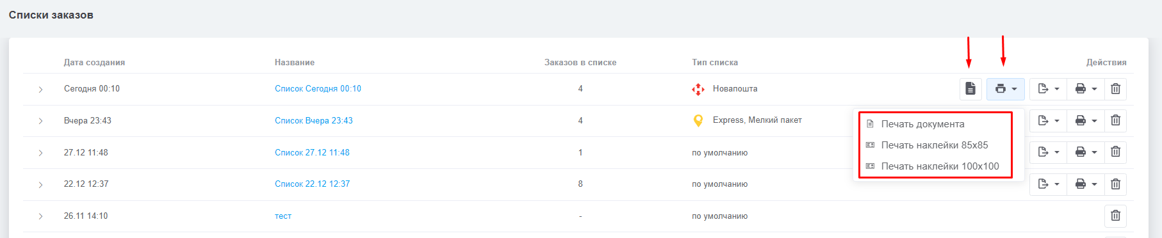
Task: Click printer icon in 22.12 12:37 row
Action: point(1086,184)
